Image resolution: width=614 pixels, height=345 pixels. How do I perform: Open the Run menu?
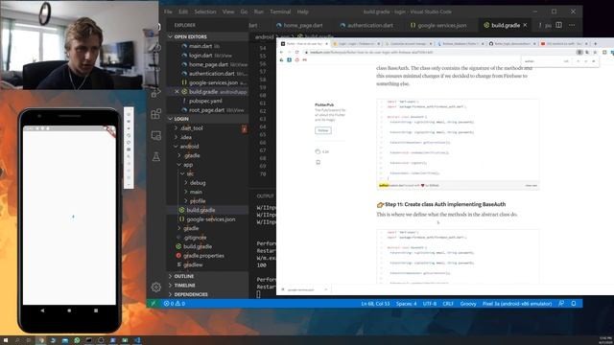tap(258, 11)
